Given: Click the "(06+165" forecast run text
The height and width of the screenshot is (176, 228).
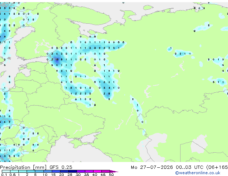Looking at the screenshot, I should point(217,167).
